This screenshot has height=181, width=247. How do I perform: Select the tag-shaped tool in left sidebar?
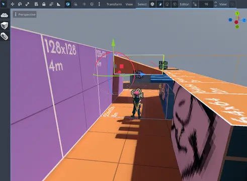[5, 36]
